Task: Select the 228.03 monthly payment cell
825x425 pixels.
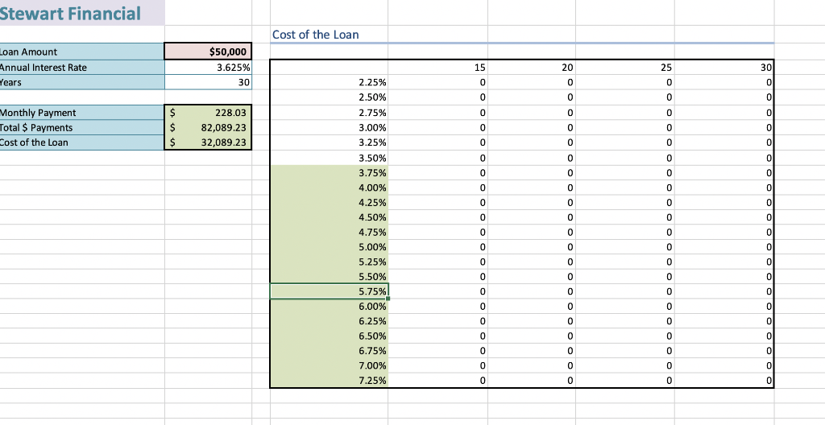Action: 208,113
